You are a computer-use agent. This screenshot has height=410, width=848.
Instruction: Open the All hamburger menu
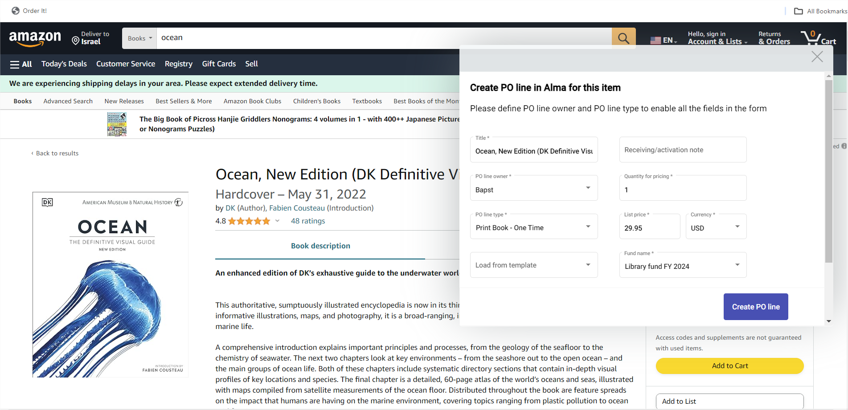[21, 64]
